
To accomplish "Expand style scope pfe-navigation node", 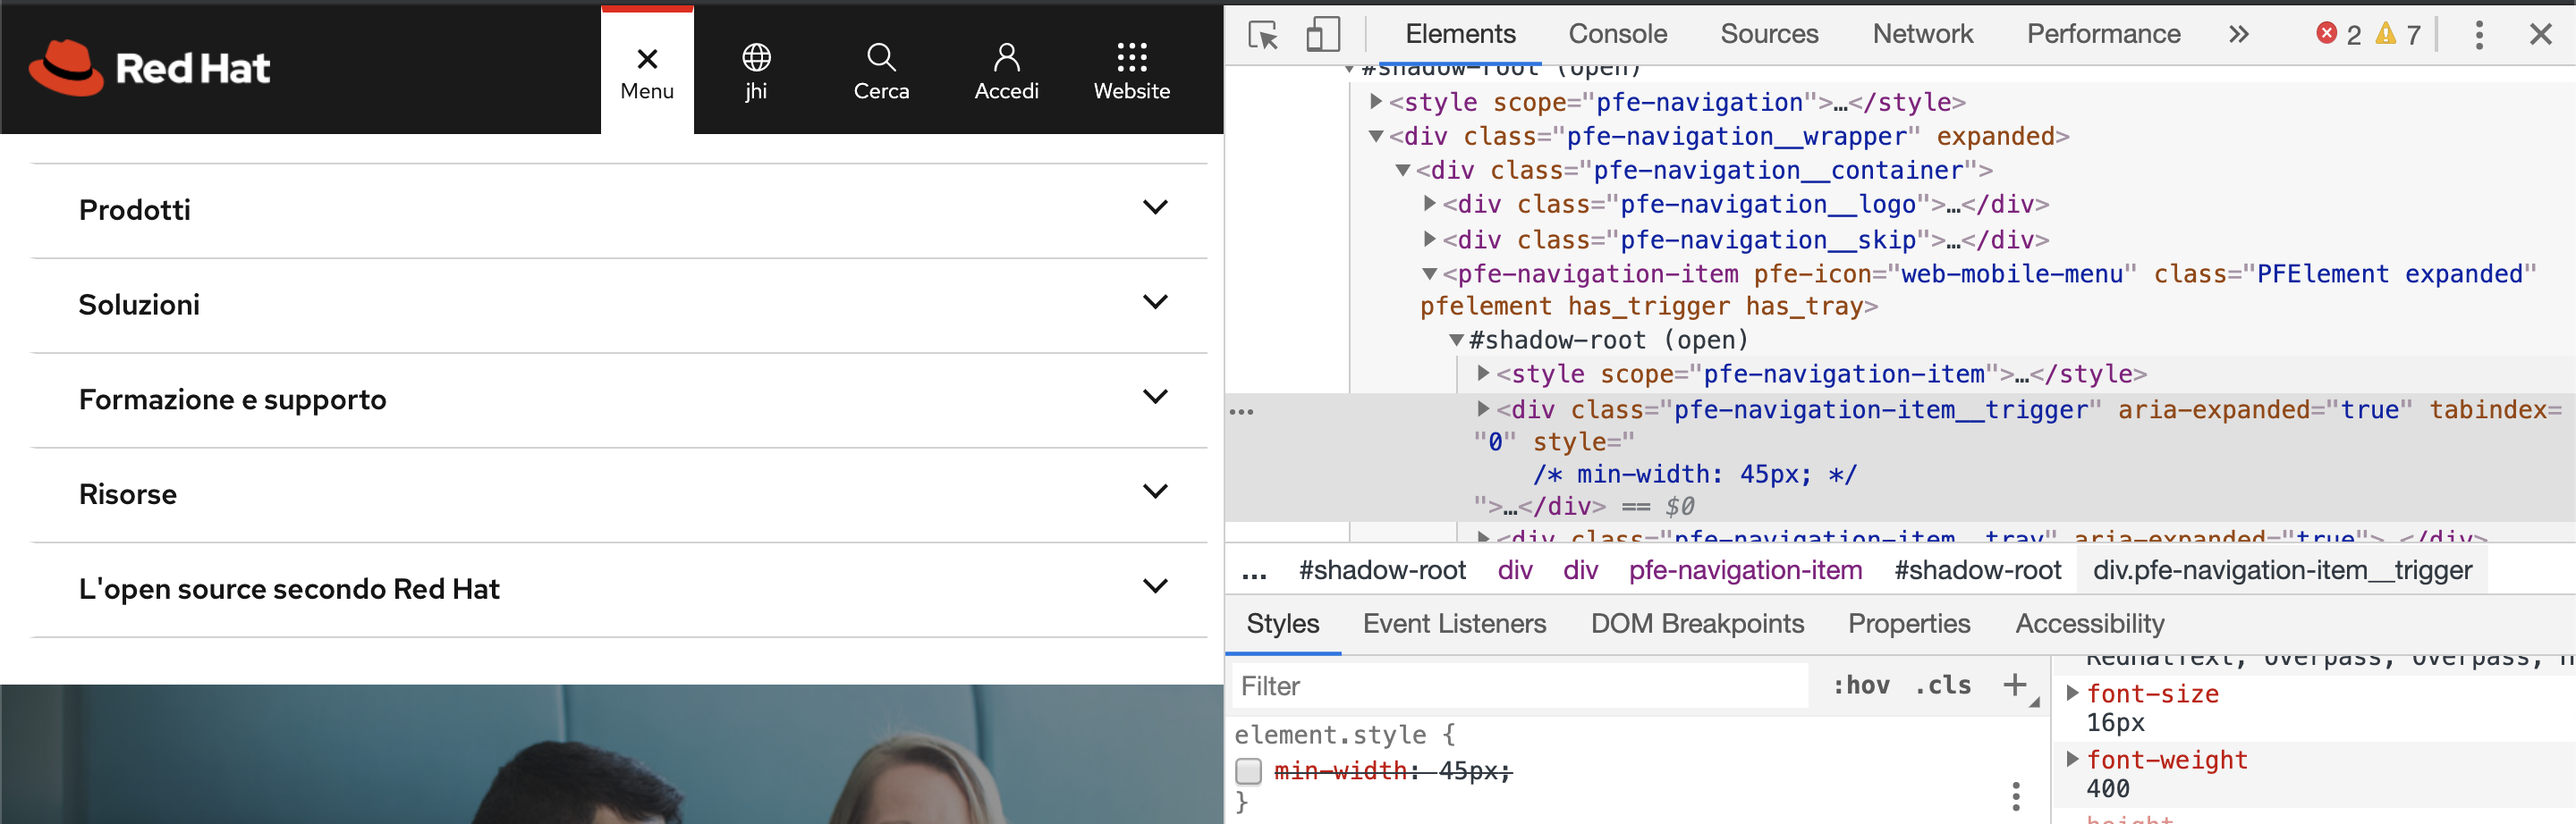I will pyautogui.click(x=1376, y=101).
